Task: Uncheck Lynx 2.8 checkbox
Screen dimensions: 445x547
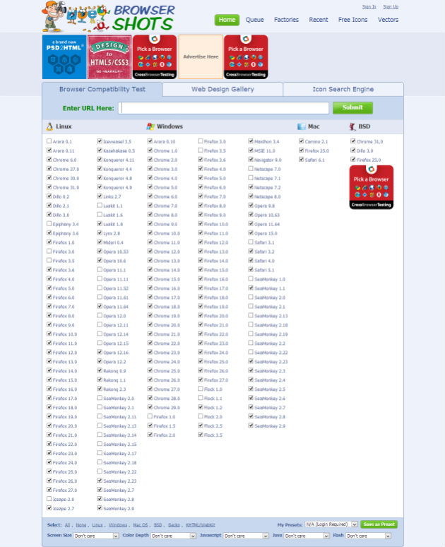Action: point(100,233)
